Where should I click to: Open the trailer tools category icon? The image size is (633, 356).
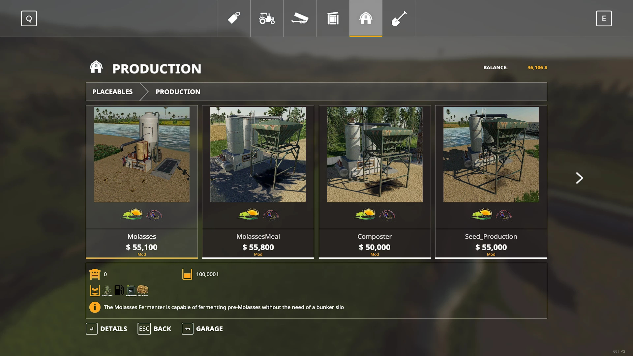[x=300, y=18]
